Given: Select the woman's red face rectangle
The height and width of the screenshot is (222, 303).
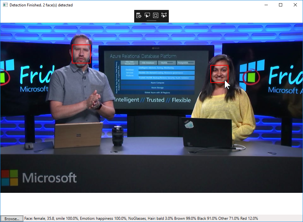Looking at the screenshot, I should (219, 74).
